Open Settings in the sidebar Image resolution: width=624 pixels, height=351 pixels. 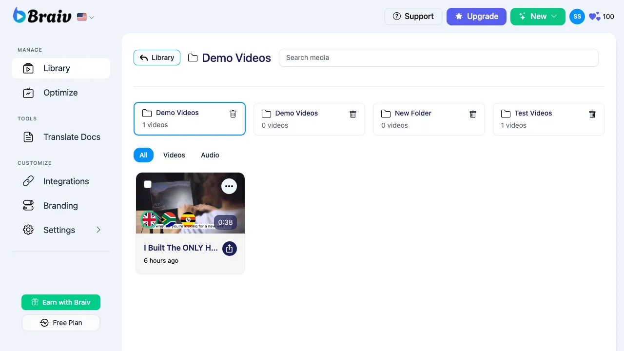coord(61,230)
